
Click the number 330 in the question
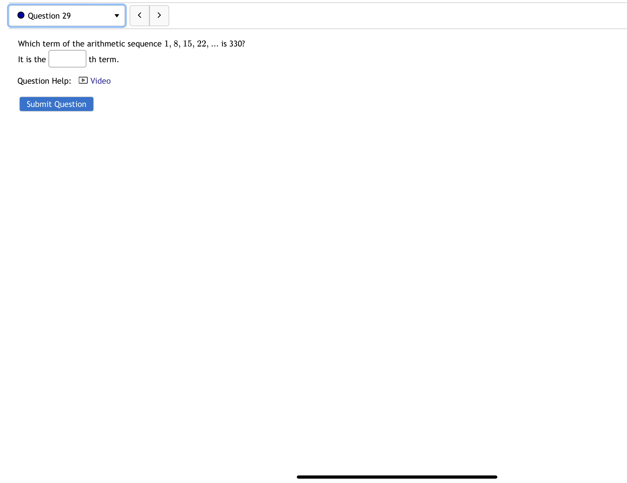pos(235,44)
